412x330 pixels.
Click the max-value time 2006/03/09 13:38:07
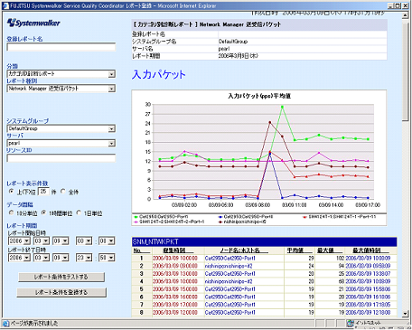pyautogui.click(x=368, y=274)
